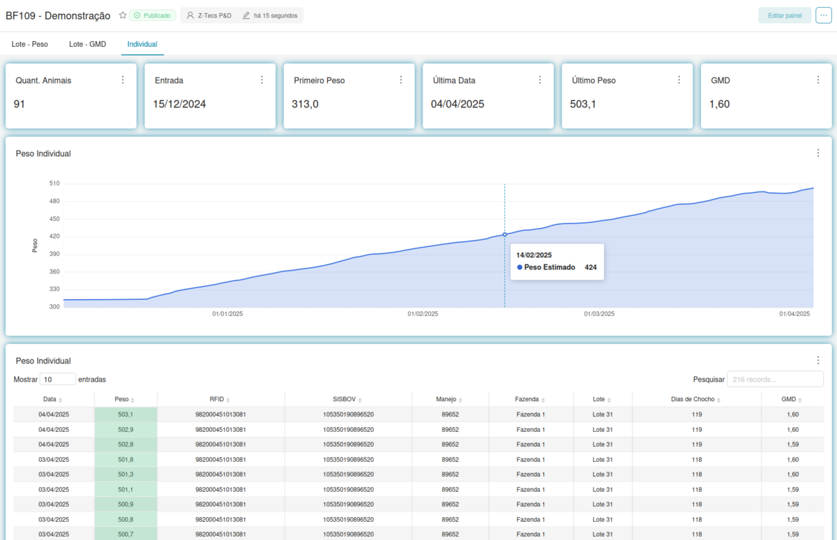Open the GMD card options menu

[818, 79]
